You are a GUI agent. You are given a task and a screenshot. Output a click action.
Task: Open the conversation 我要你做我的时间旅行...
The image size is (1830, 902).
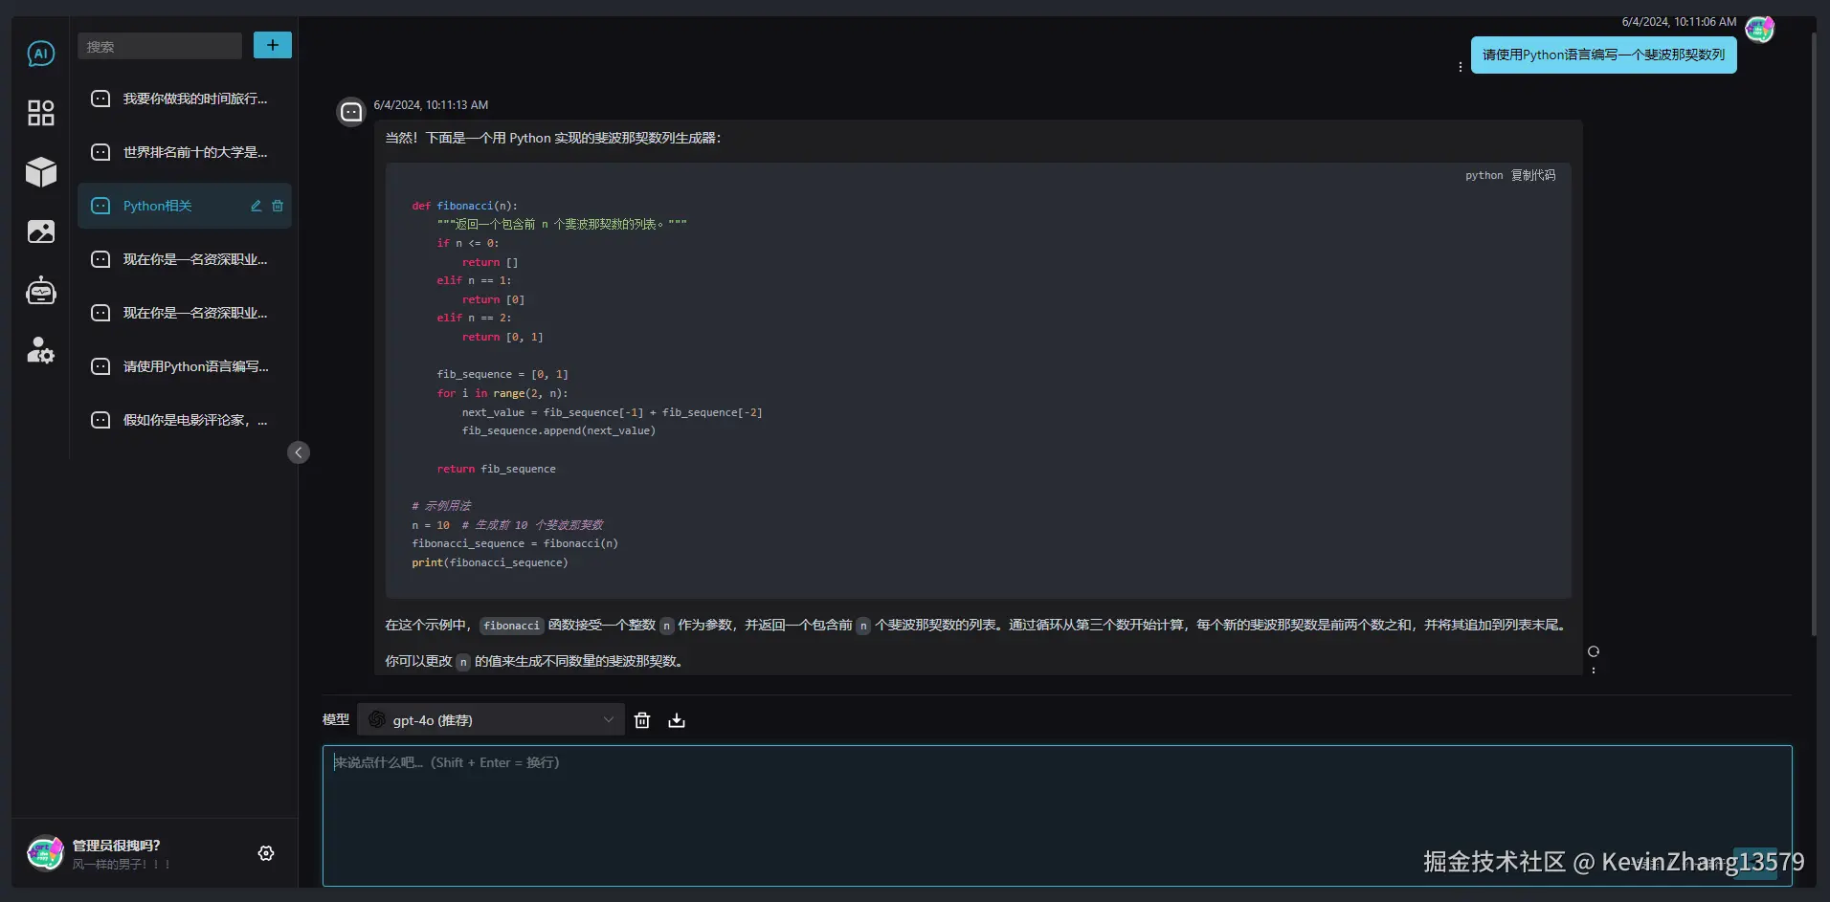[x=185, y=99]
